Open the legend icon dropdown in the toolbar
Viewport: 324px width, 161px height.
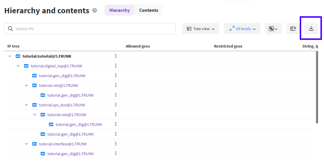coord(273,29)
